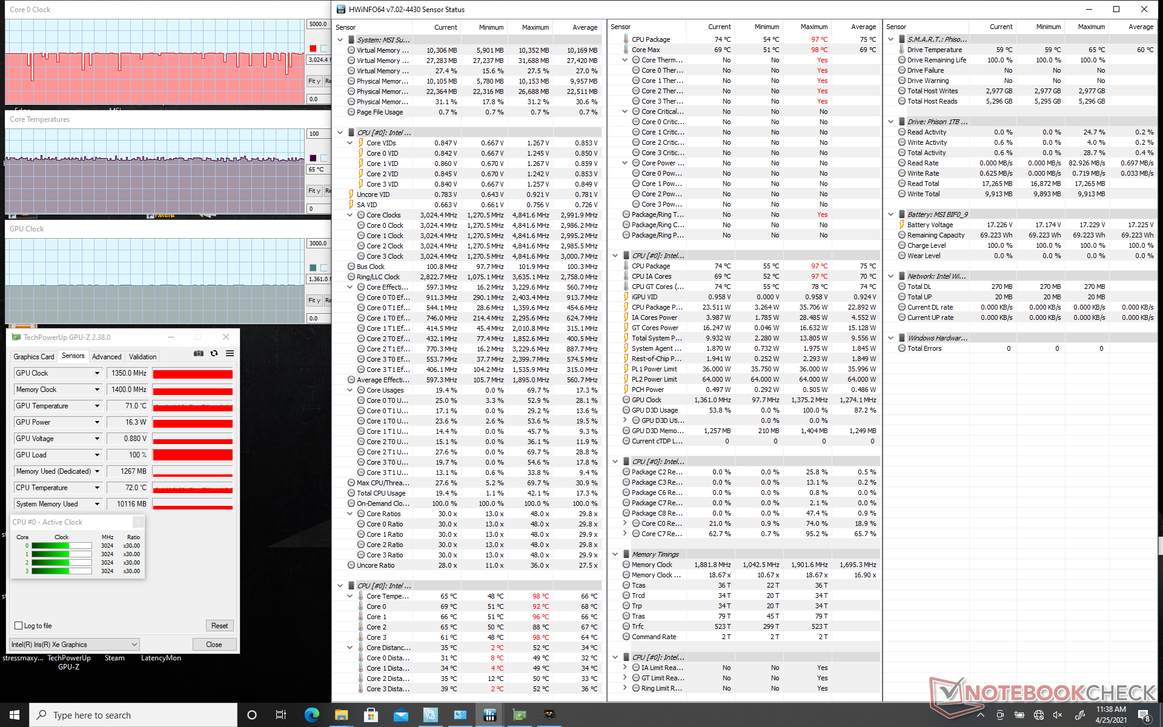The height and width of the screenshot is (727, 1163).
Task: Click GPU-Z screenshot camera icon
Action: click(x=198, y=354)
